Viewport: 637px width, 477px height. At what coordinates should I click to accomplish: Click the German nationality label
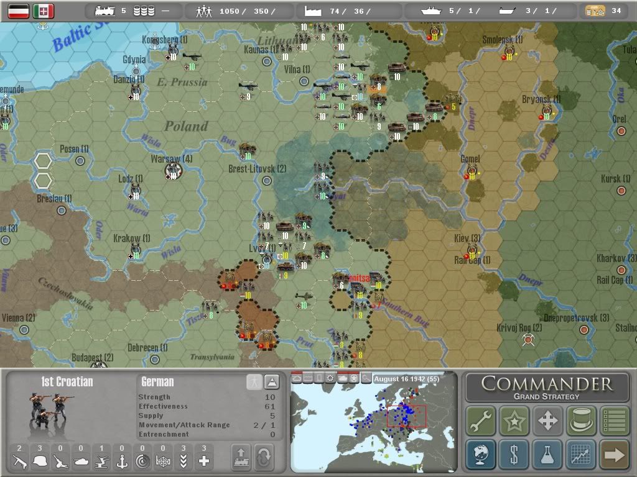pyautogui.click(x=157, y=382)
